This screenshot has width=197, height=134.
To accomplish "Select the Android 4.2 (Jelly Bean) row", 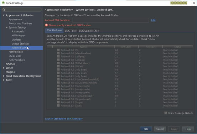I will click(x=120, y=73).
